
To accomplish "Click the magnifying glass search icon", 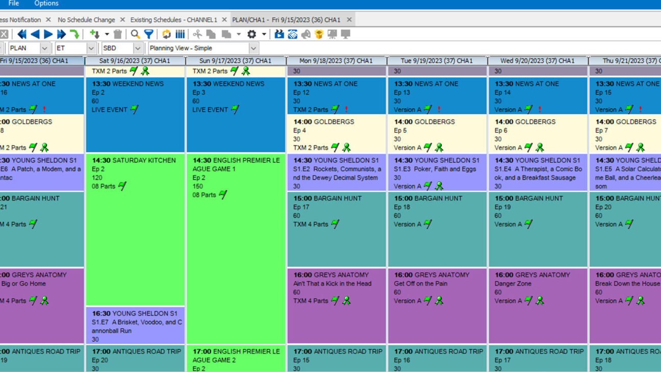I will (135, 34).
